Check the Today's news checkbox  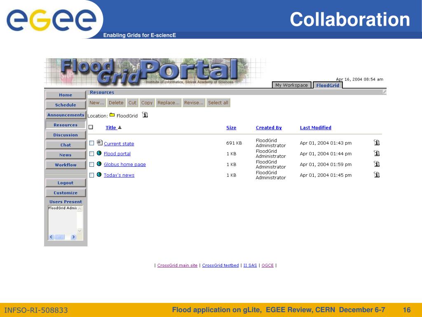91,175
